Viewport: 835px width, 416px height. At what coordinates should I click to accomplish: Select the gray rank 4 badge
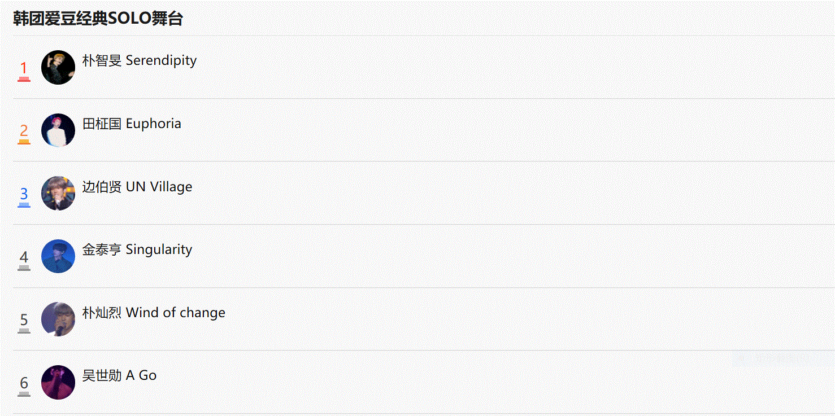click(x=24, y=259)
